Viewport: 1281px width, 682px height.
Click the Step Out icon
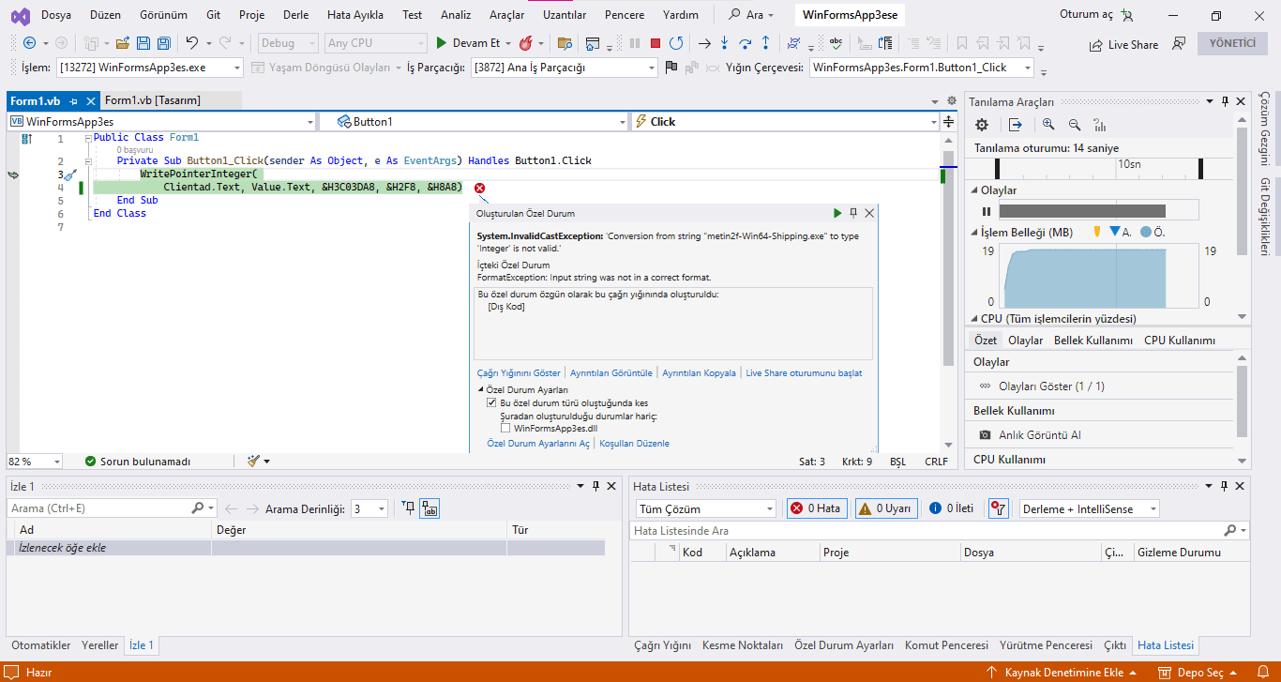[766, 43]
